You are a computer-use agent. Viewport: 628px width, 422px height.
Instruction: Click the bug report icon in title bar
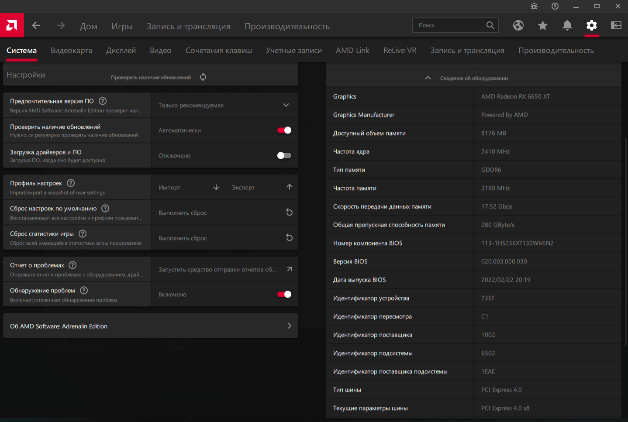[x=534, y=6]
